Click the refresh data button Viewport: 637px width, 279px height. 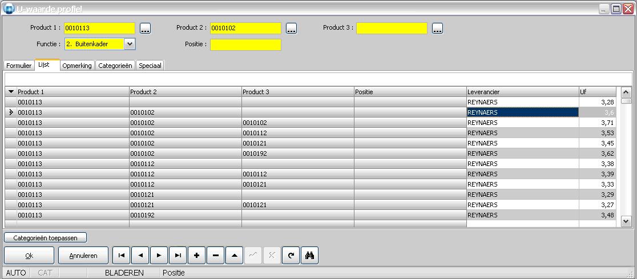[x=291, y=256]
